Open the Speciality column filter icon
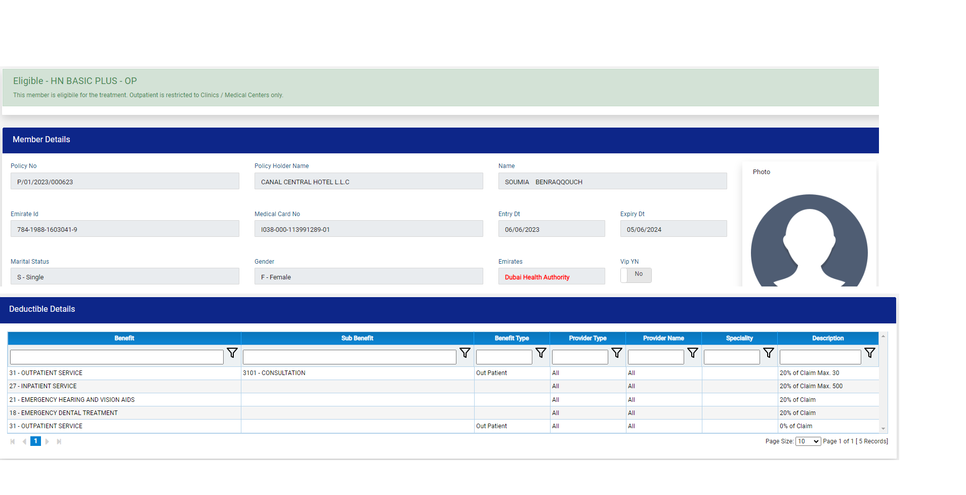Screen dimensions: 966x495 tap(769, 353)
